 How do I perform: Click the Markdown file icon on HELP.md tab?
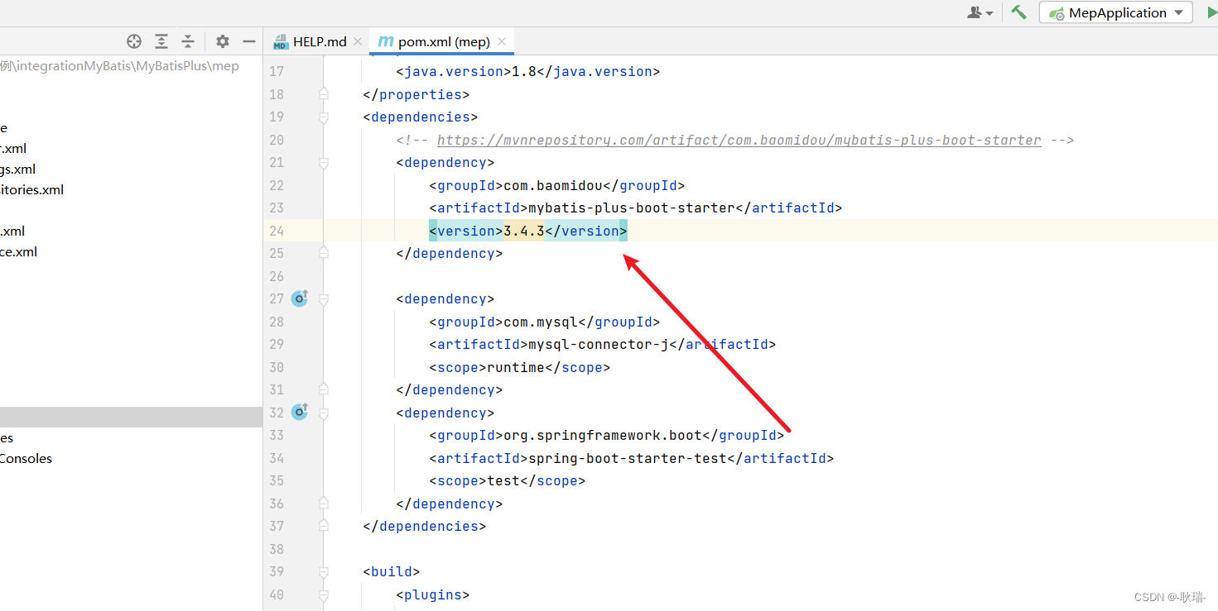pos(280,41)
